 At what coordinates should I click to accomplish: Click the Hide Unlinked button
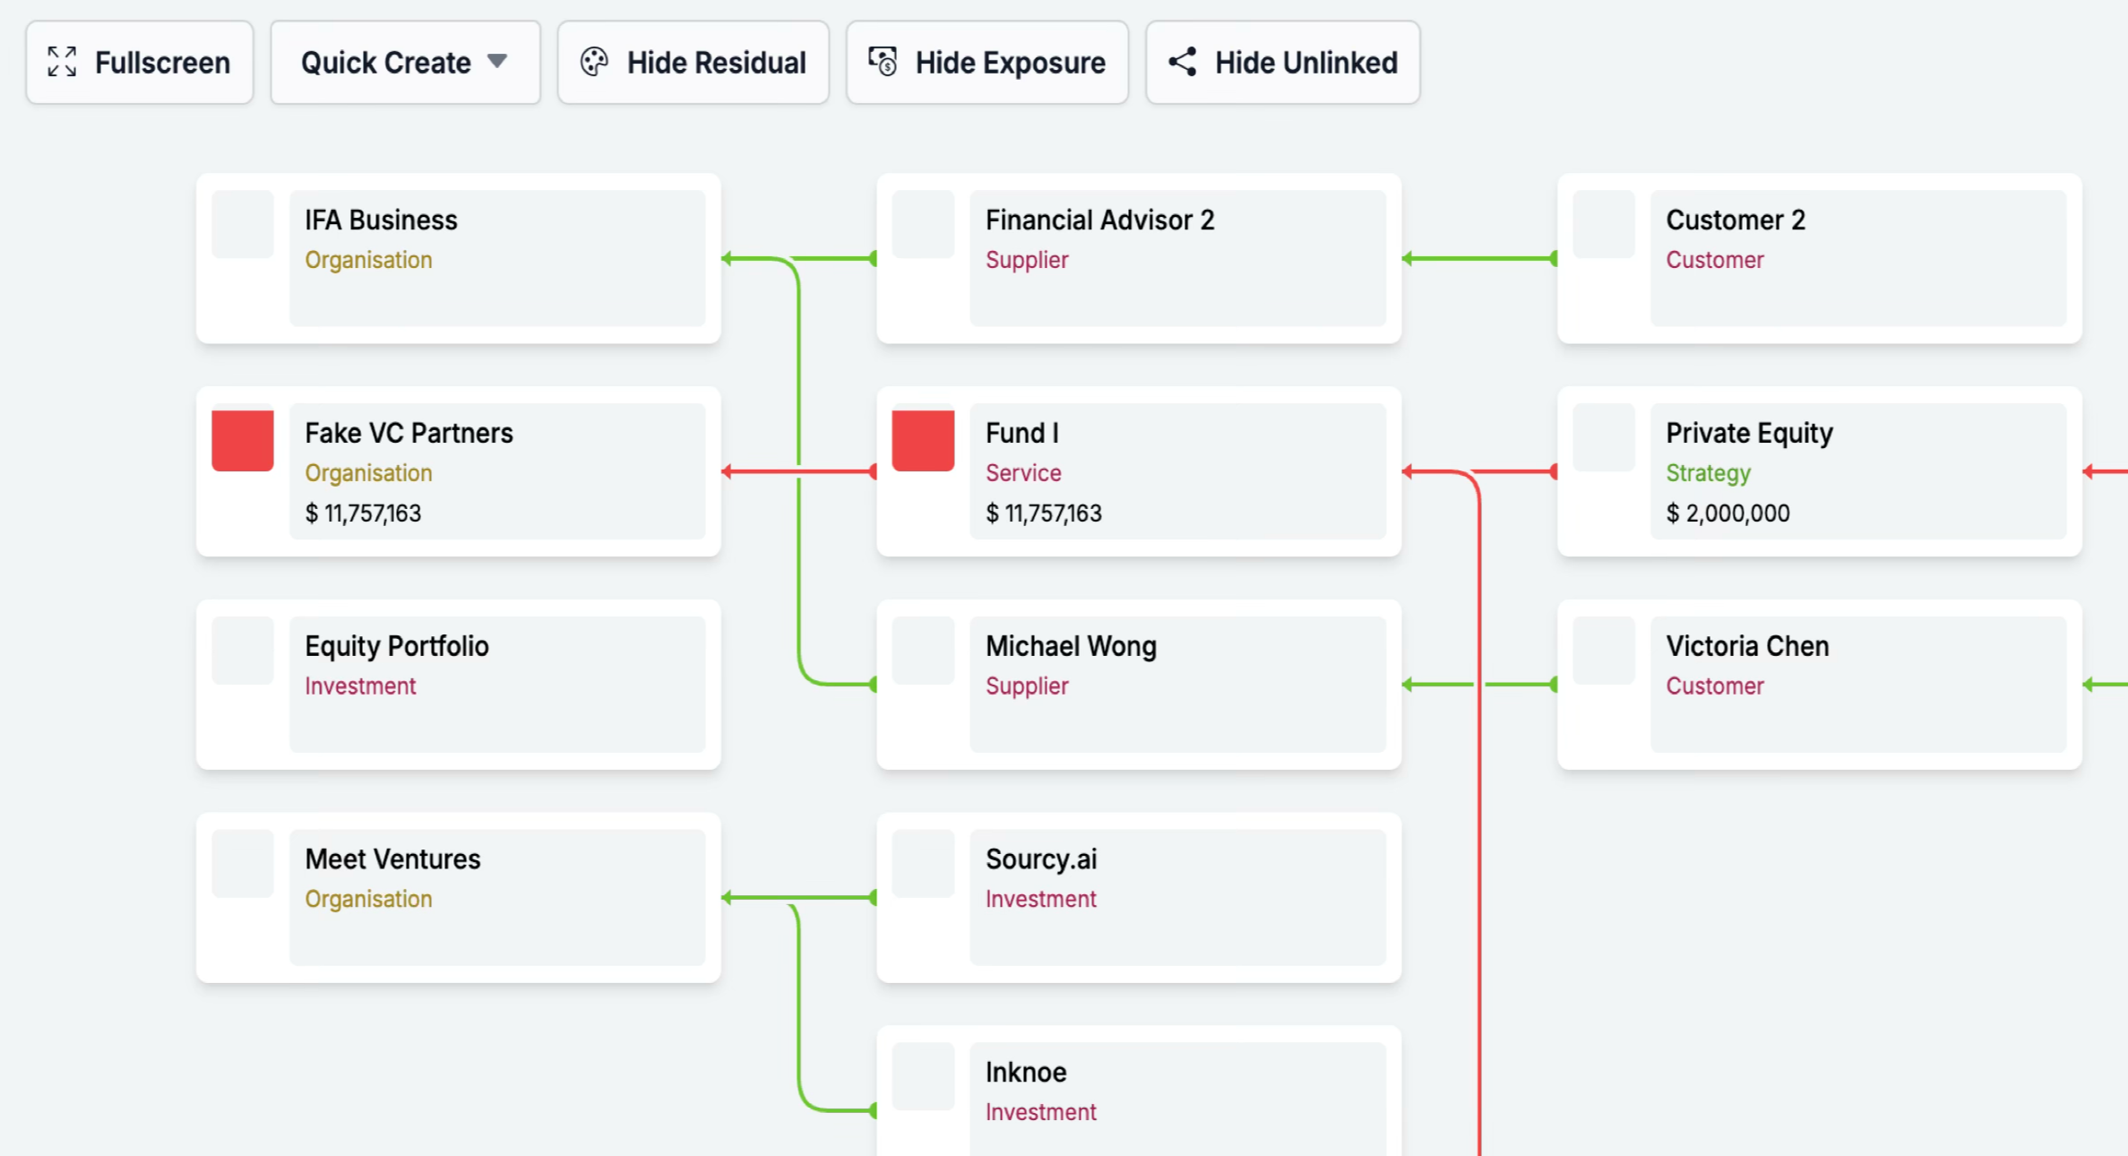click(1281, 62)
